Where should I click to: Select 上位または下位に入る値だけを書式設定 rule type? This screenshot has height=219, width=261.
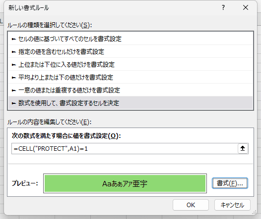tap(130, 64)
